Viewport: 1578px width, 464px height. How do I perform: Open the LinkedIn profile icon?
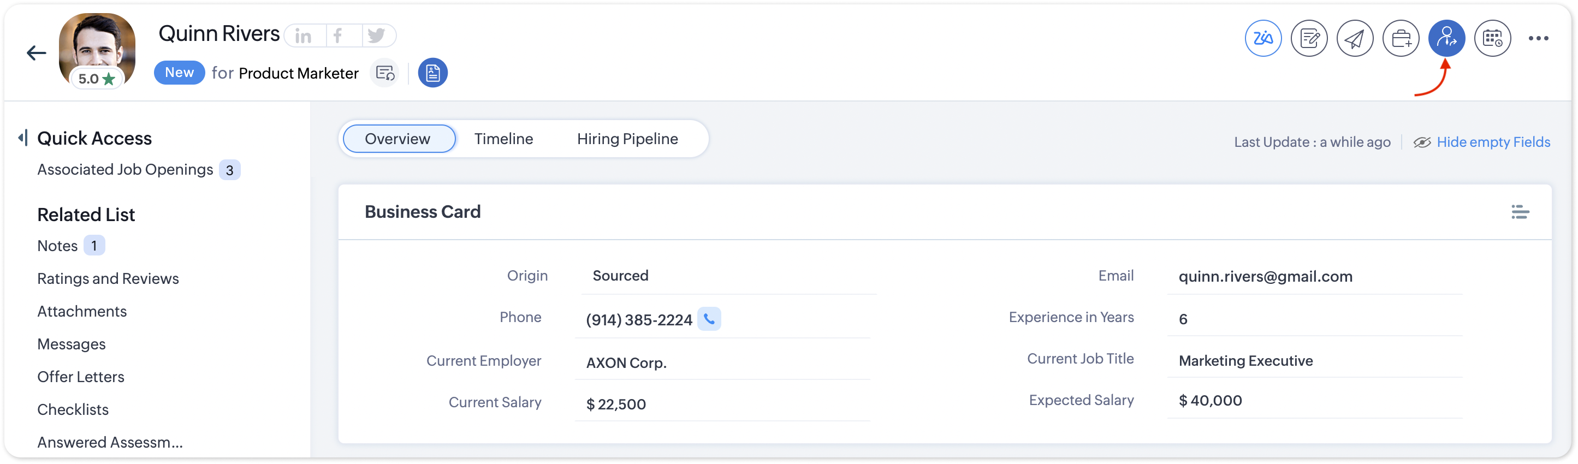point(304,36)
